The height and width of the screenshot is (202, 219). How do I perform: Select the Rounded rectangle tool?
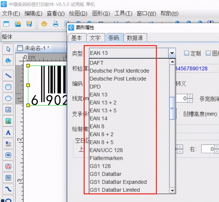pyautogui.click(x=8, y=87)
